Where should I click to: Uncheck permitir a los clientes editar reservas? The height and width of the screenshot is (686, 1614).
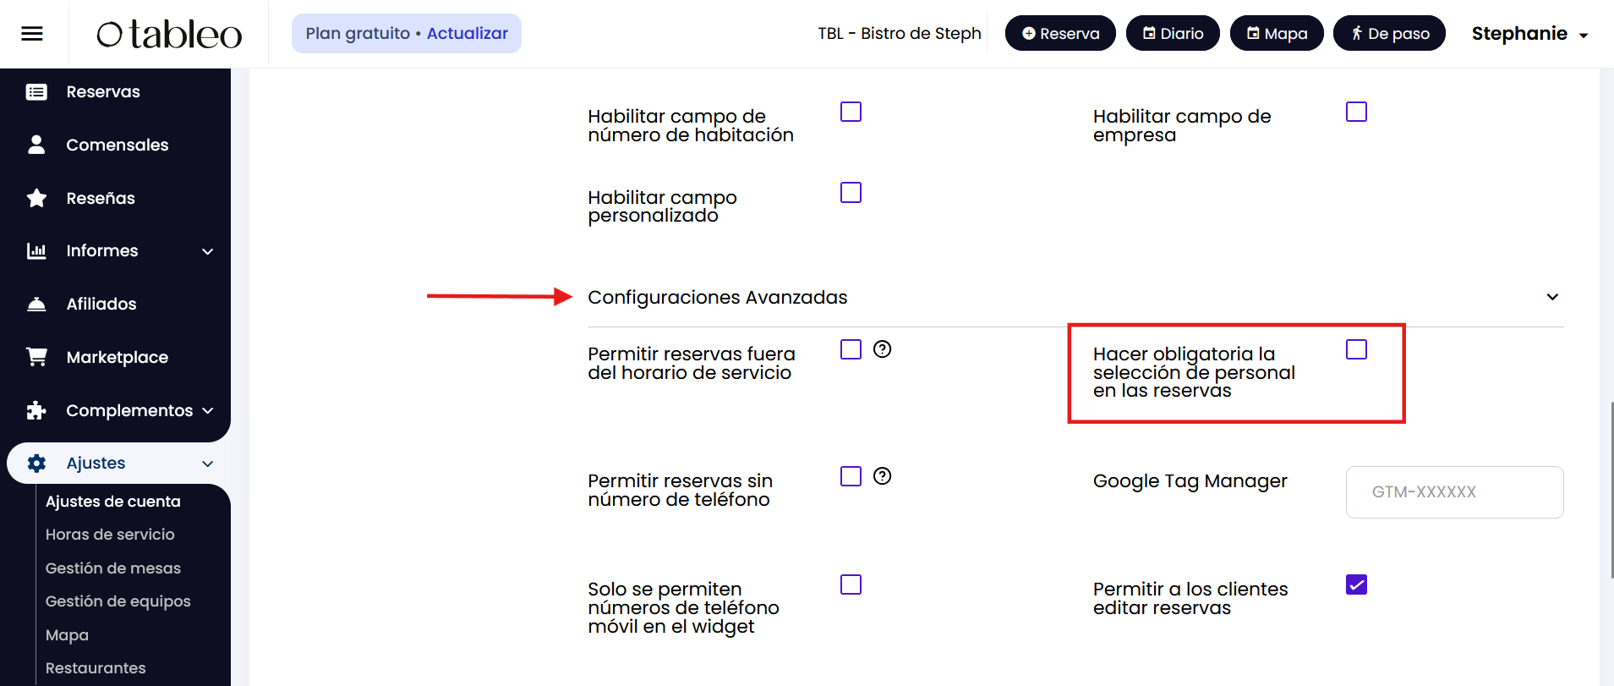[x=1356, y=584]
